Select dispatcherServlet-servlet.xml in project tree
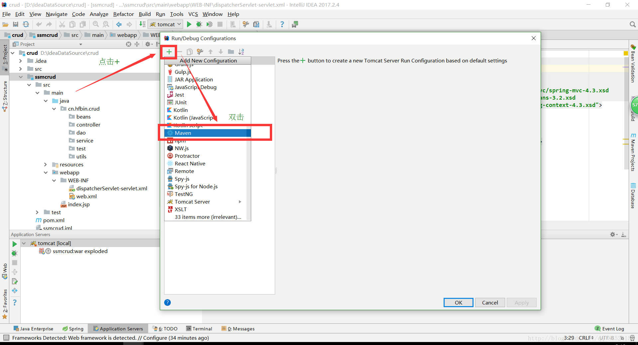The width and height of the screenshot is (638, 345). pyautogui.click(x=108, y=188)
